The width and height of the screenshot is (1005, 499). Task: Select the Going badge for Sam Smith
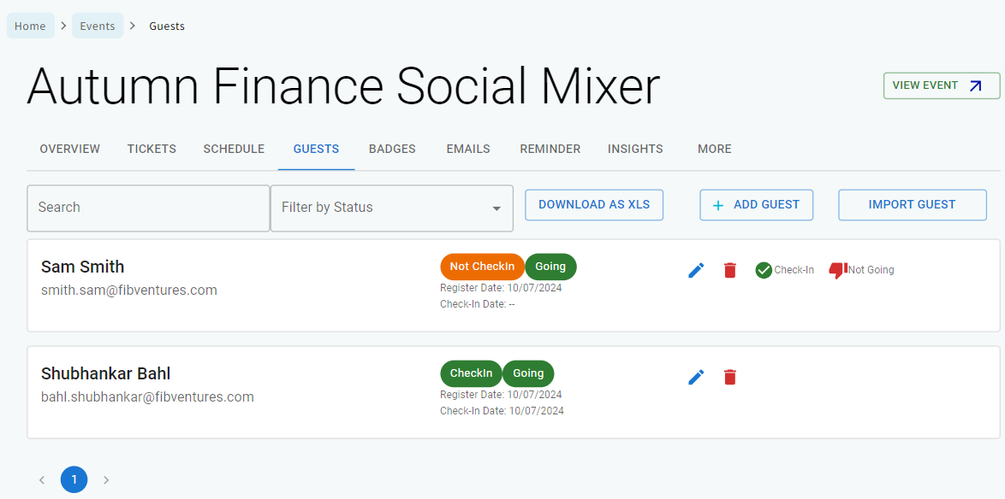(550, 266)
